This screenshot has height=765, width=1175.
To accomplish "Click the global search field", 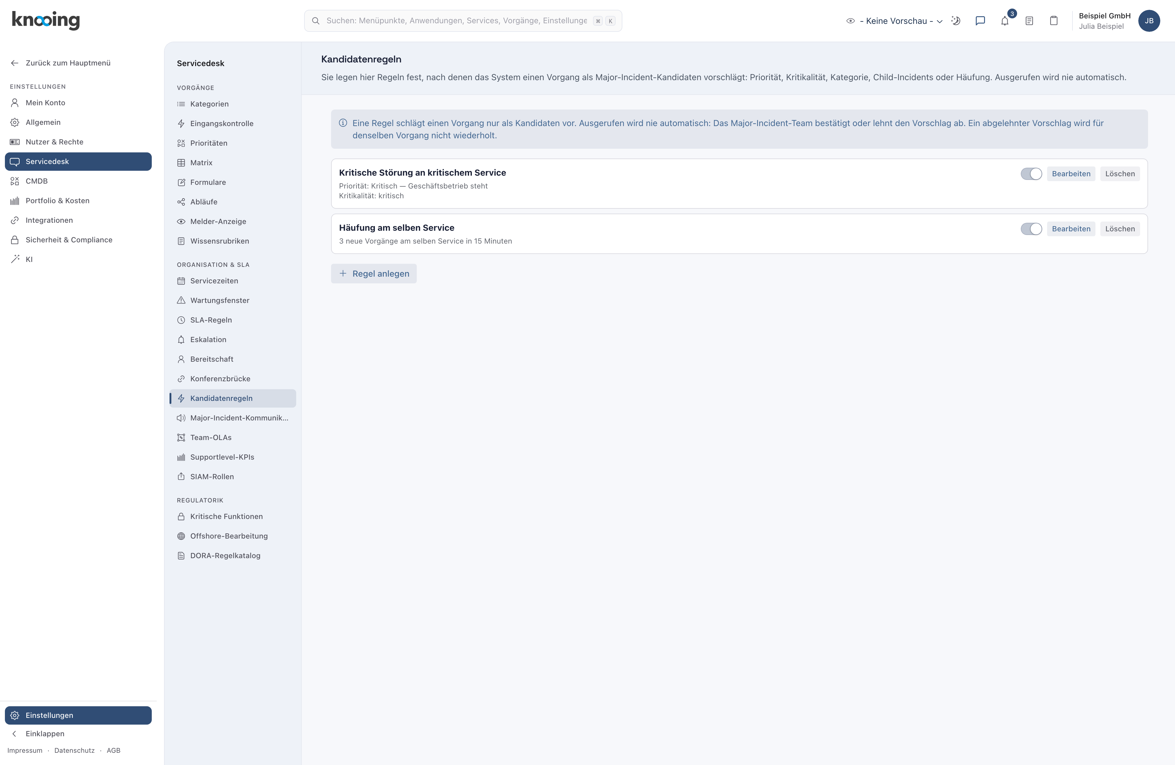I will coord(463,21).
